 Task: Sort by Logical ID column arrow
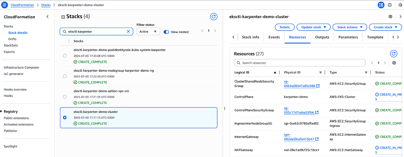coord(275,73)
